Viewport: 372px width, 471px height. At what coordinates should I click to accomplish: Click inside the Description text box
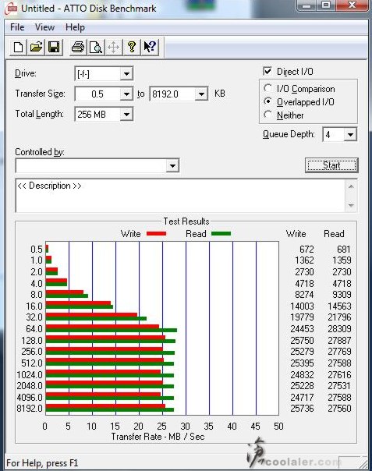(180, 196)
